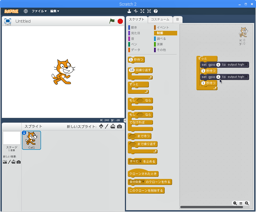
Task: Zoom in the scripts area
Action: click(247, 203)
